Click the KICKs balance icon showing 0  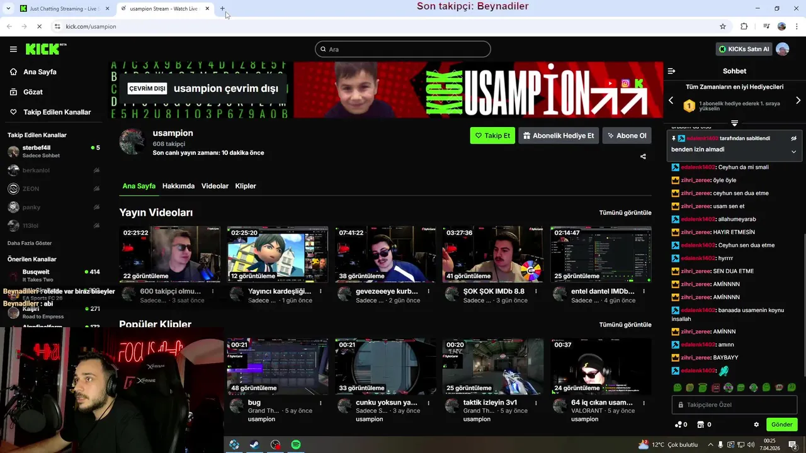click(x=681, y=425)
